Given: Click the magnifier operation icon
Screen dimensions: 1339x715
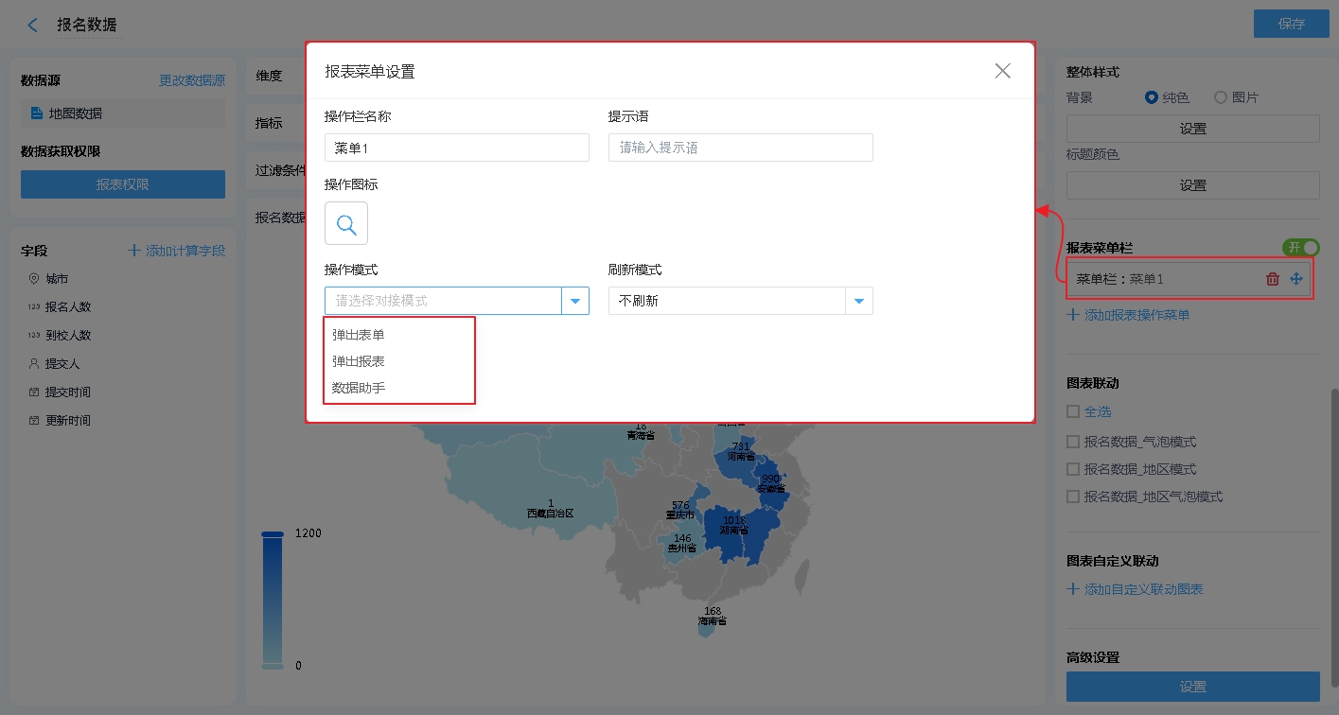Looking at the screenshot, I should pyautogui.click(x=346, y=224).
